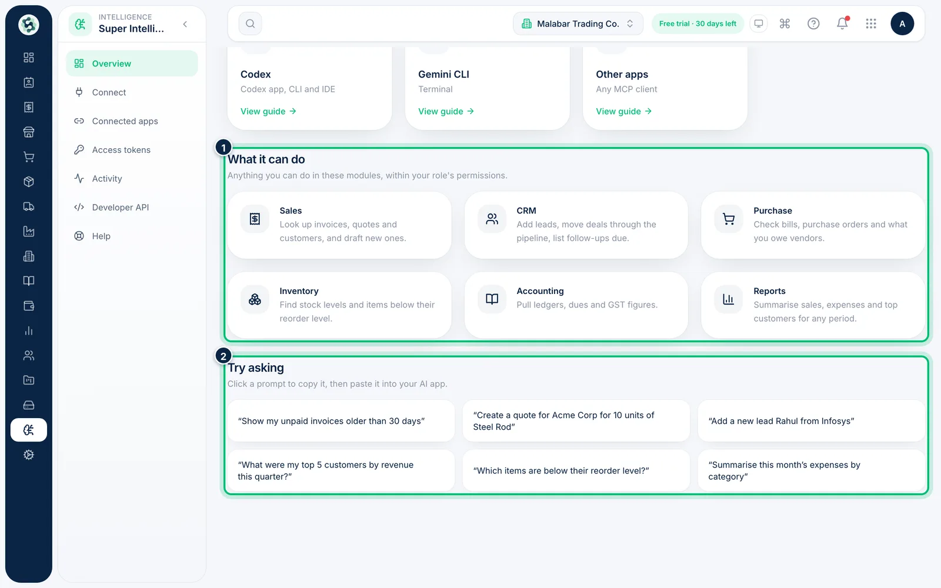Open the folder chart icon in the dark rail
This screenshot has height=588, width=941.
pyautogui.click(x=28, y=380)
